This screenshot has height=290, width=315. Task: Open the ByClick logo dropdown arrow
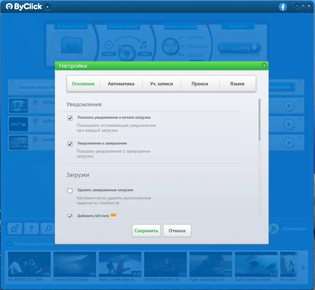pos(47,7)
